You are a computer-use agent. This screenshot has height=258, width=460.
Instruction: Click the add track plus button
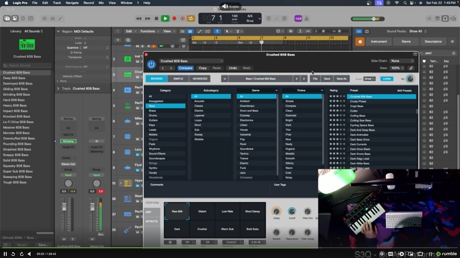tap(118, 40)
